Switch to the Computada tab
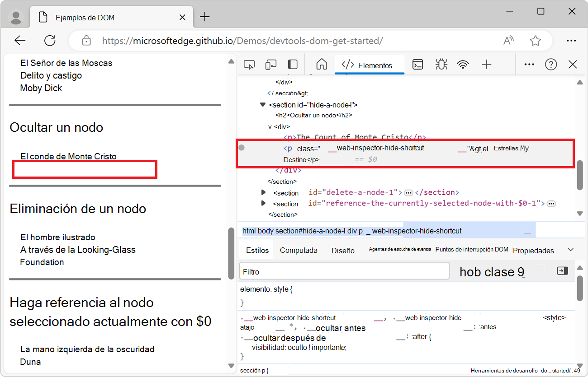The image size is (588, 377). (299, 250)
